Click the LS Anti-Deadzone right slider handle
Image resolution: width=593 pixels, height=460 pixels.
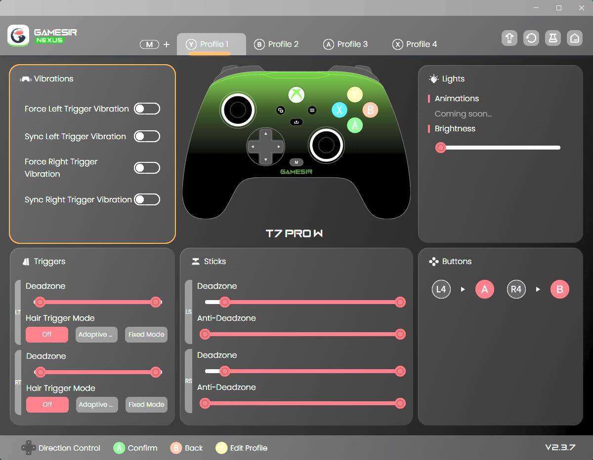coord(400,334)
